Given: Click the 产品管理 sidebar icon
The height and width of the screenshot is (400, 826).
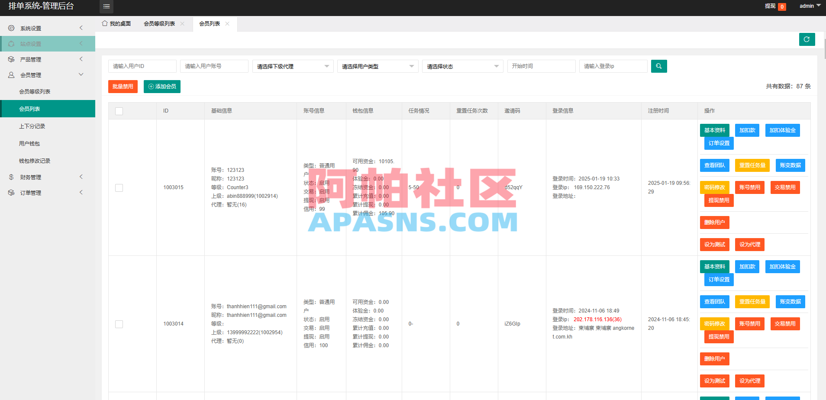Looking at the screenshot, I should [11, 59].
